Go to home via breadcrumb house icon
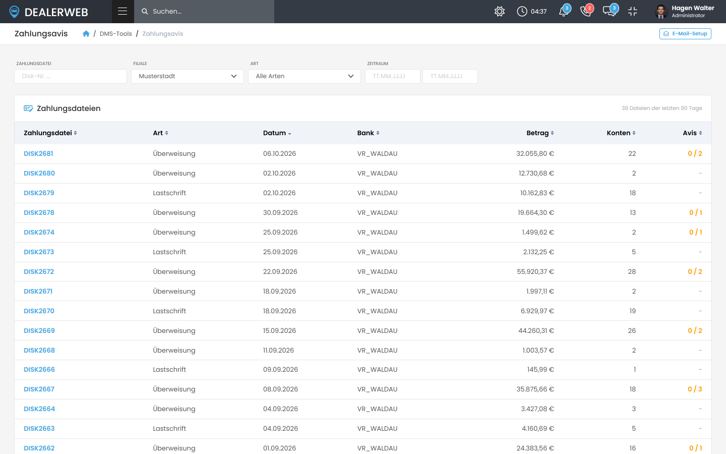The image size is (726, 454). (86, 34)
